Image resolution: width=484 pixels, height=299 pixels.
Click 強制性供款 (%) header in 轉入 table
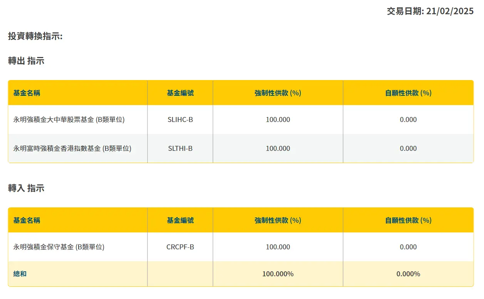pyautogui.click(x=278, y=220)
